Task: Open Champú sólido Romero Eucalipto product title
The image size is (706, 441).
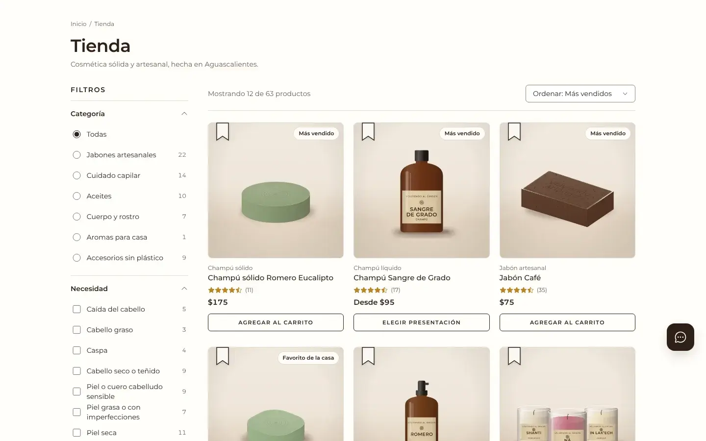Action: pyautogui.click(x=271, y=278)
